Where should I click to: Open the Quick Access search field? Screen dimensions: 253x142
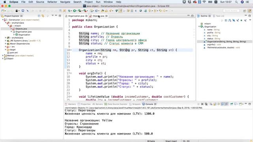pyautogui.click(x=231, y=11)
